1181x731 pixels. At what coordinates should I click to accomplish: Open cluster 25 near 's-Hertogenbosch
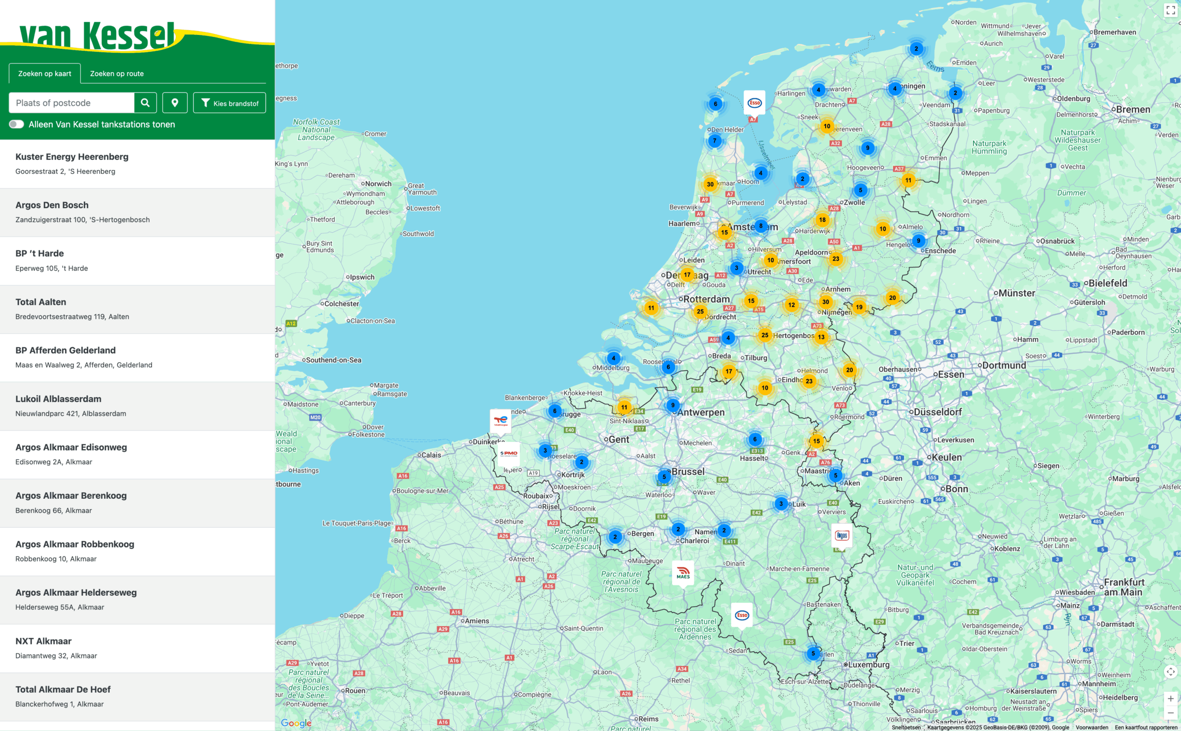pyautogui.click(x=765, y=335)
